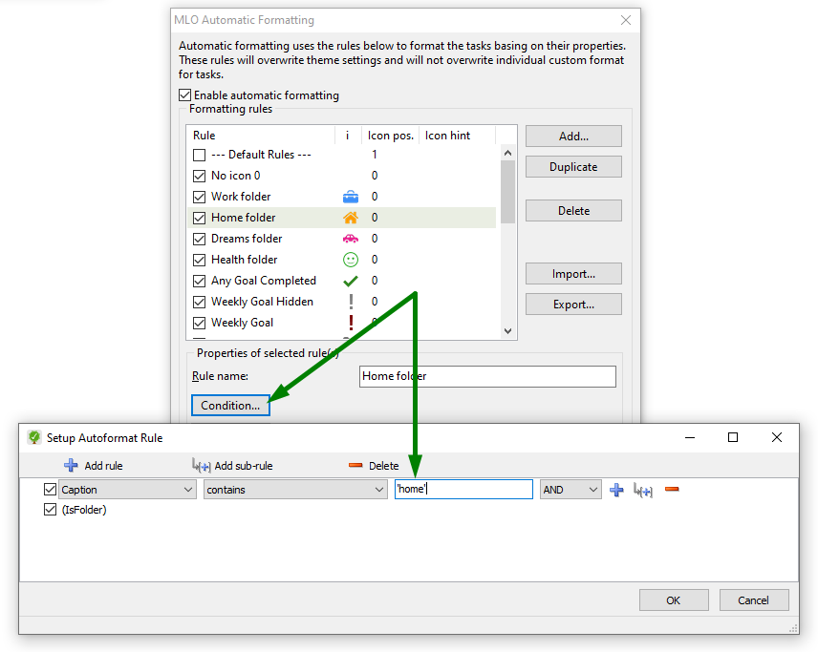
Task: Toggle the Caption condition checkbox
Action: point(50,489)
